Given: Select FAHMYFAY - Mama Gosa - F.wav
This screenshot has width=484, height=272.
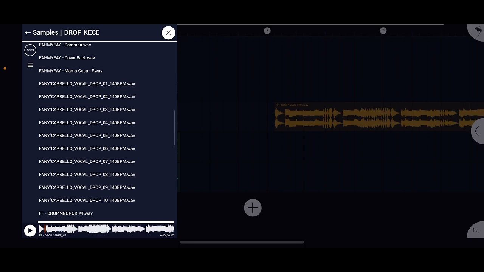Looking at the screenshot, I should coord(71,71).
